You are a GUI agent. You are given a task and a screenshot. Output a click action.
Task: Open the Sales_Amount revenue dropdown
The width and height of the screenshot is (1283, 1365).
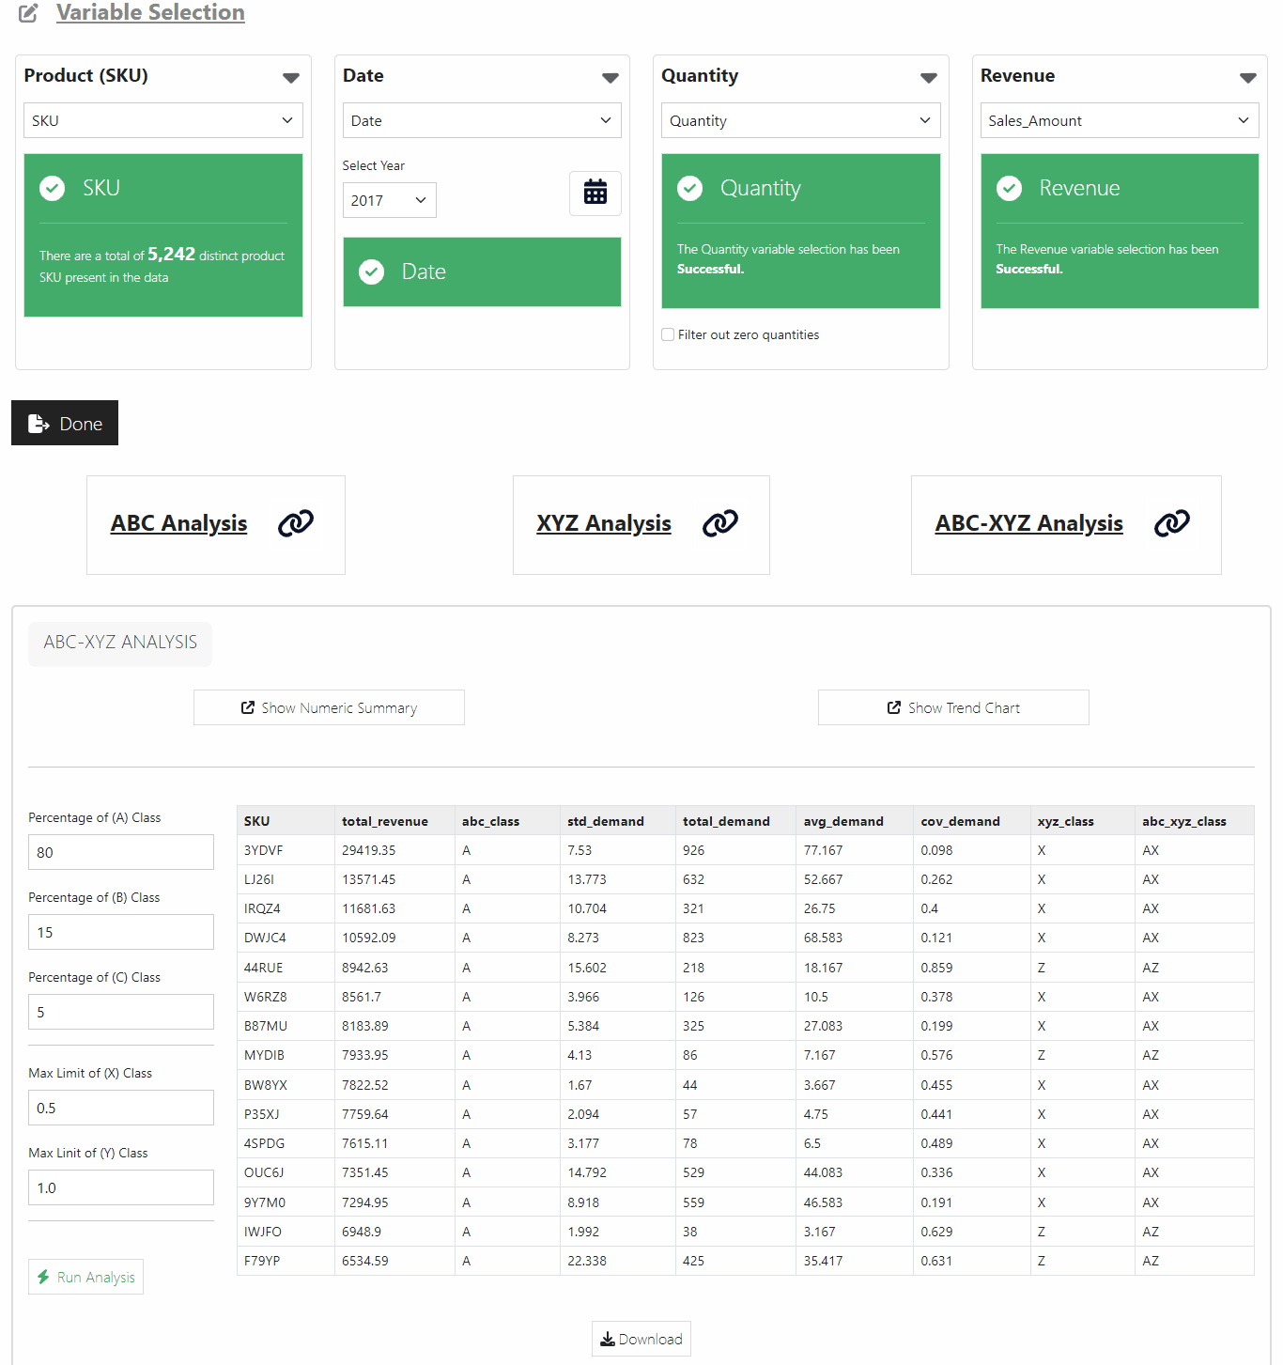1119,120
